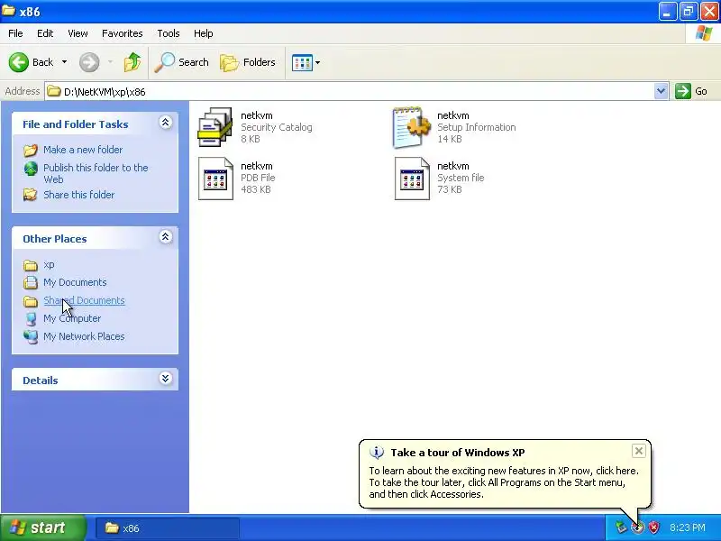721x541 pixels.
Task: Click Publish this folder to the Web
Action: pos(96,173)
